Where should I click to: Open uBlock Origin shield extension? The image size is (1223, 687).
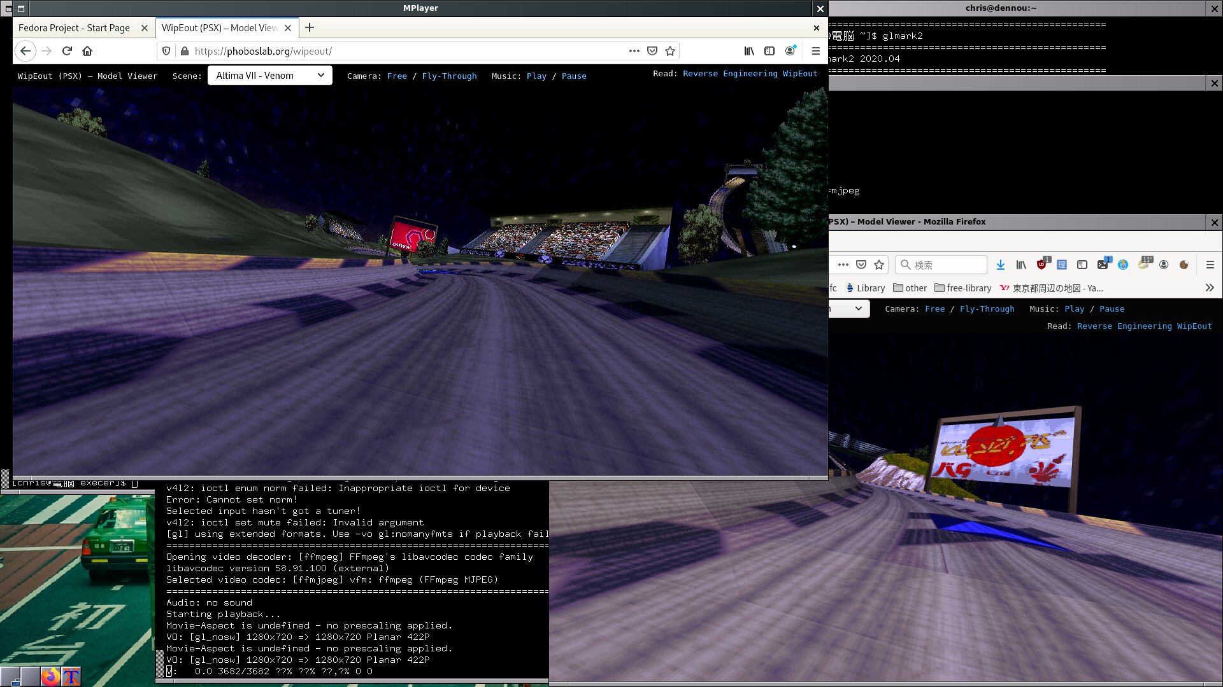(1042, 265)
